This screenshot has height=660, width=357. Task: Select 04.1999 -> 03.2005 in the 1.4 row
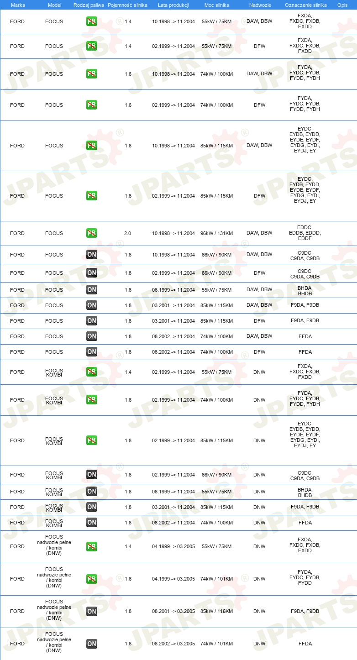pos(173,546)
